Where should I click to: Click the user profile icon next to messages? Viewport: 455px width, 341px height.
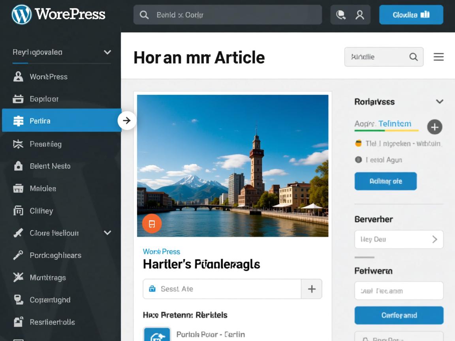point(359,15)
